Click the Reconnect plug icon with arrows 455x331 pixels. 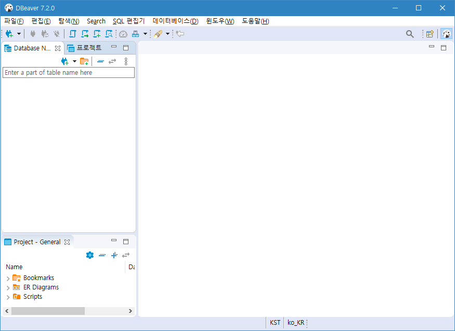pos(45,34)
